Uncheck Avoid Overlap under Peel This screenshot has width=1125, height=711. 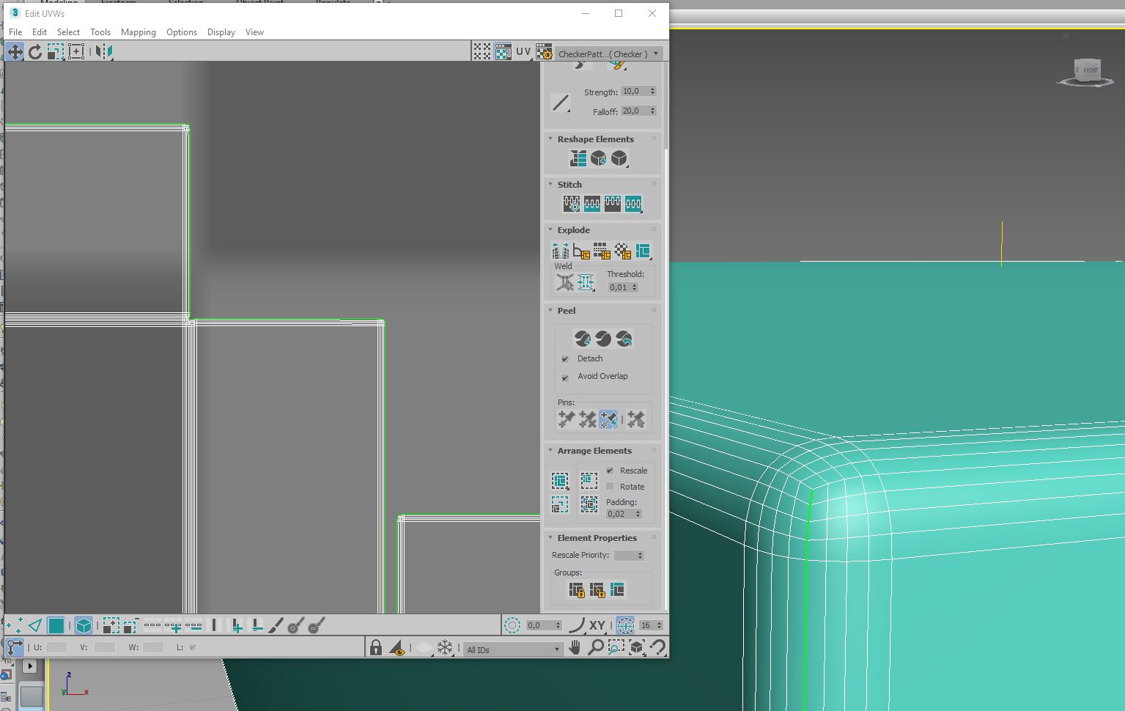(x=565, y=377)
